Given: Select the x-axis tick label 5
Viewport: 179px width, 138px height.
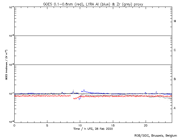Looking at the screenshot, I should (x=47, y=125).
